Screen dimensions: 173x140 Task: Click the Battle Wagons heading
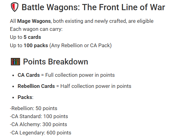[93, 7]
